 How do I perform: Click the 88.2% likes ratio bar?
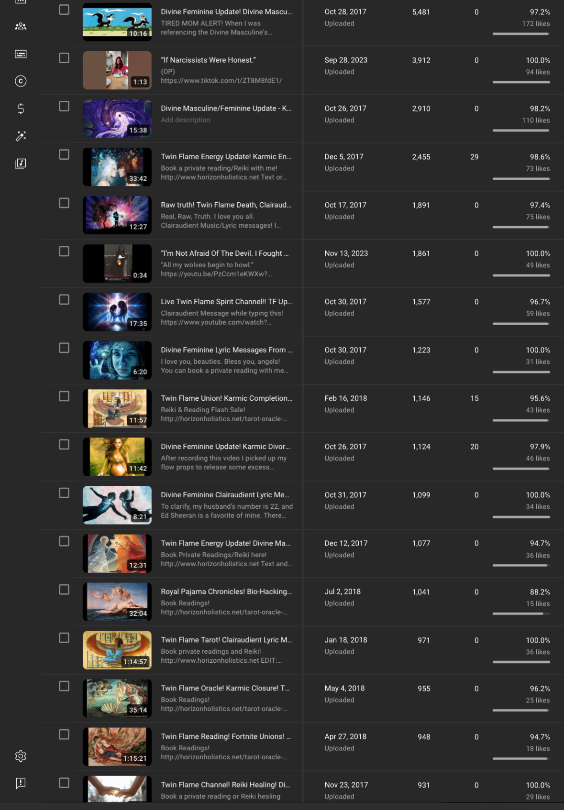click(521, 613)
